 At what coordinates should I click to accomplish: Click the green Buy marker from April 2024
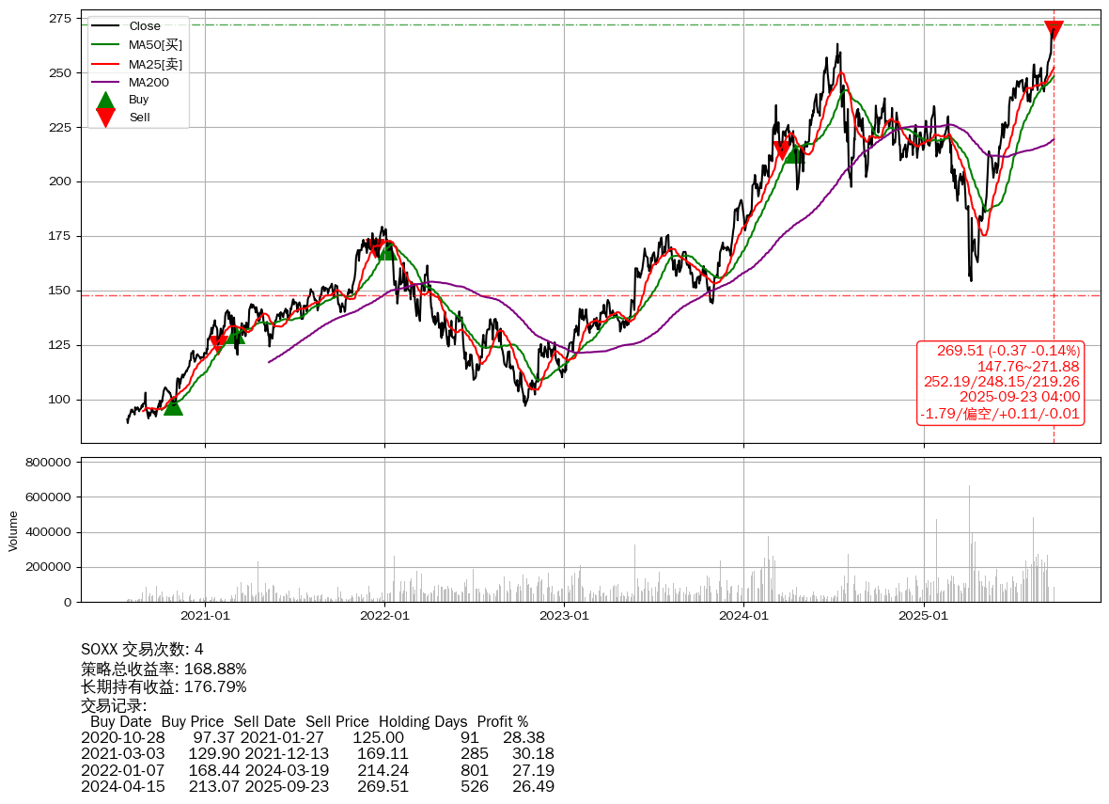(794, 153)
